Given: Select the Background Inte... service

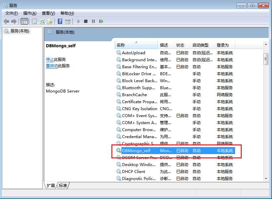Looking at the screenshot, I should coord(175,60).
